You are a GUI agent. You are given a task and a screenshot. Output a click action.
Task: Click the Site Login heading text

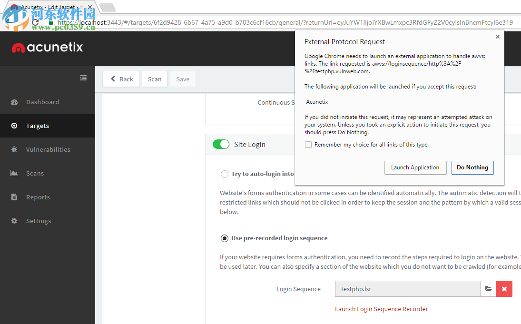[249, 145]
